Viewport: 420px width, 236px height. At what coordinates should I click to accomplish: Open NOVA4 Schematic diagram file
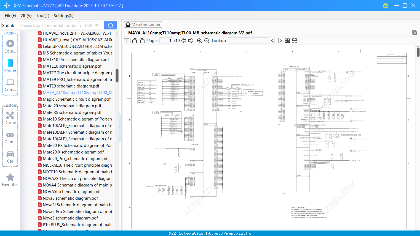75,185
